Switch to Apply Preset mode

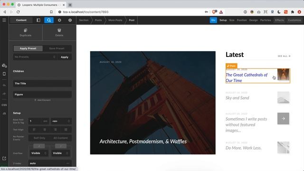click(28, 48)
